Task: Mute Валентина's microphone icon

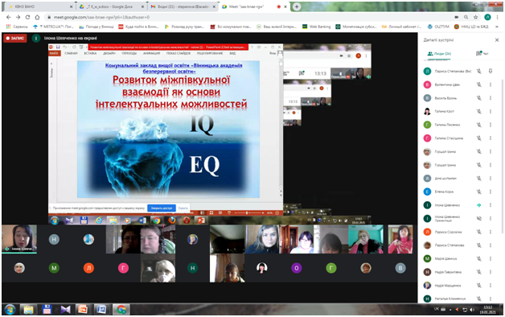Action: (x=479, y=84)
